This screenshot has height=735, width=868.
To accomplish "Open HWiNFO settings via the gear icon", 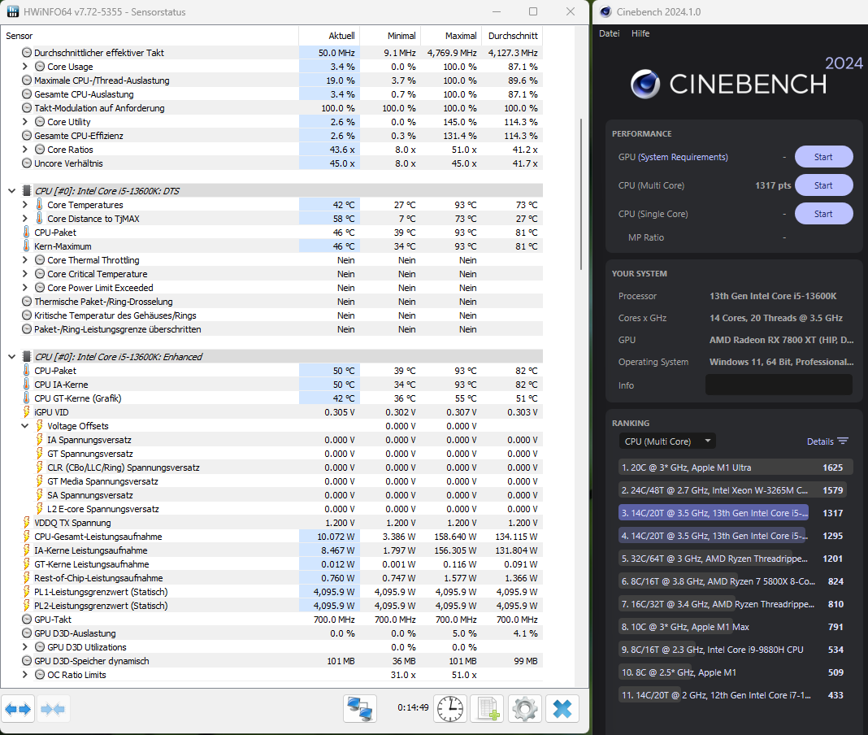I will tap(524, 708).
